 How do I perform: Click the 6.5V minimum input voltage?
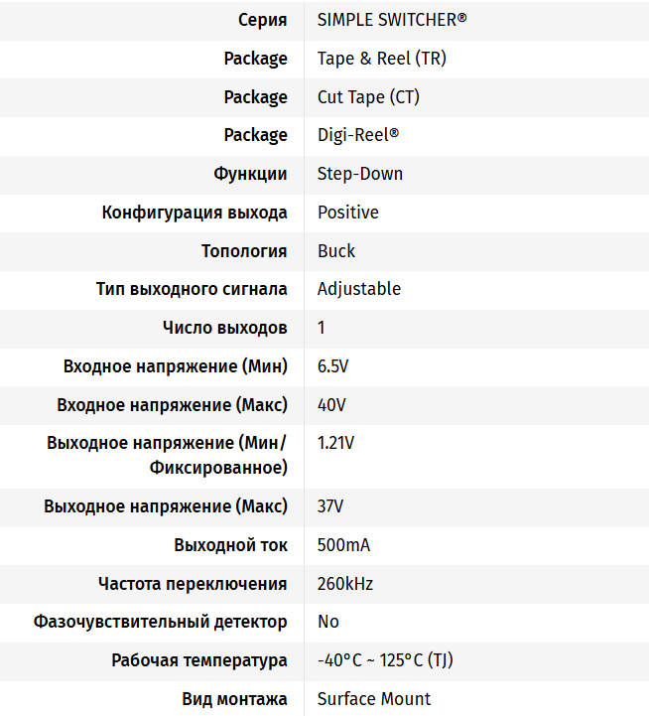pyautogui.click(x=333, y=366)
